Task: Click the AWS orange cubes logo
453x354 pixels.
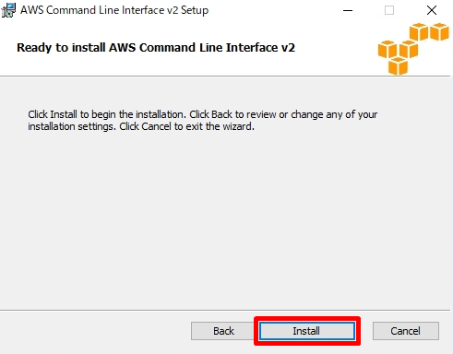Action: click(413, 49)
